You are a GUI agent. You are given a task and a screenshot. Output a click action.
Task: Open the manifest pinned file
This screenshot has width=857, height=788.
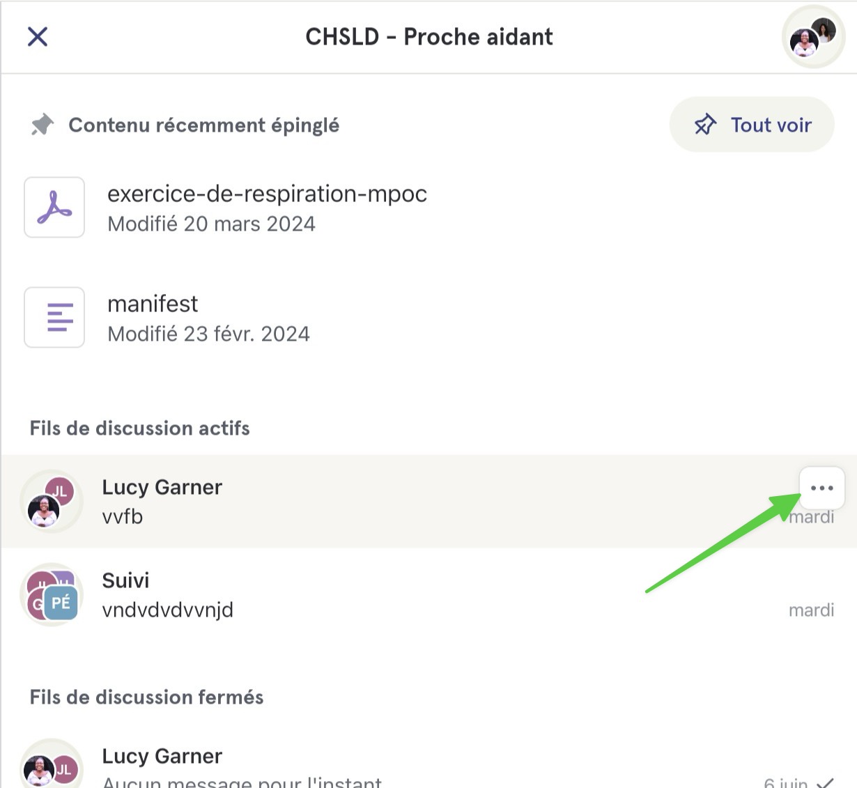(x=428, y=318)
